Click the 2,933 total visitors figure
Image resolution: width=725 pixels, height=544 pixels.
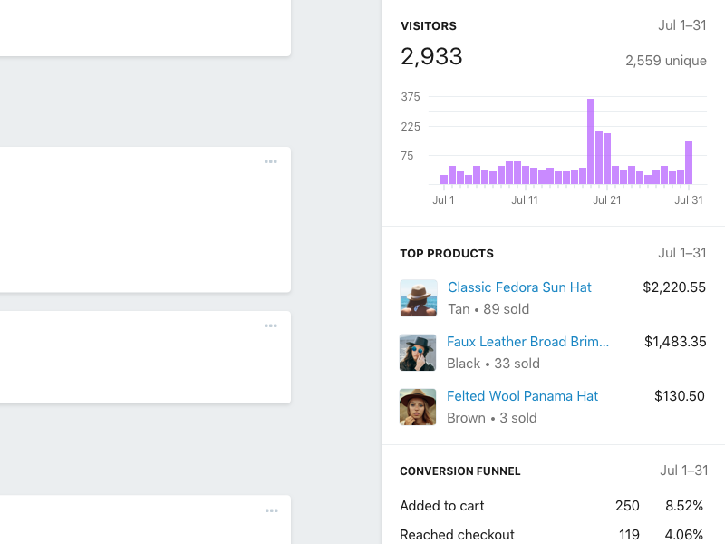[x=431, y=57]
